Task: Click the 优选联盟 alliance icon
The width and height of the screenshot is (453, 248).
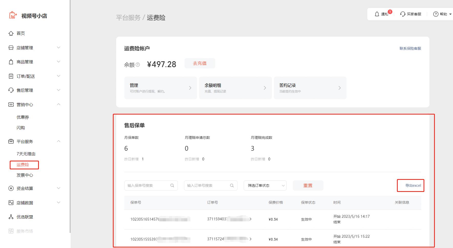Action: pos(10,217)
